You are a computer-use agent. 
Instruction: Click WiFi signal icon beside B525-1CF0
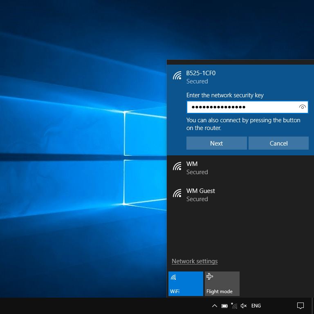pyautogui.click(x=177, y=76)
